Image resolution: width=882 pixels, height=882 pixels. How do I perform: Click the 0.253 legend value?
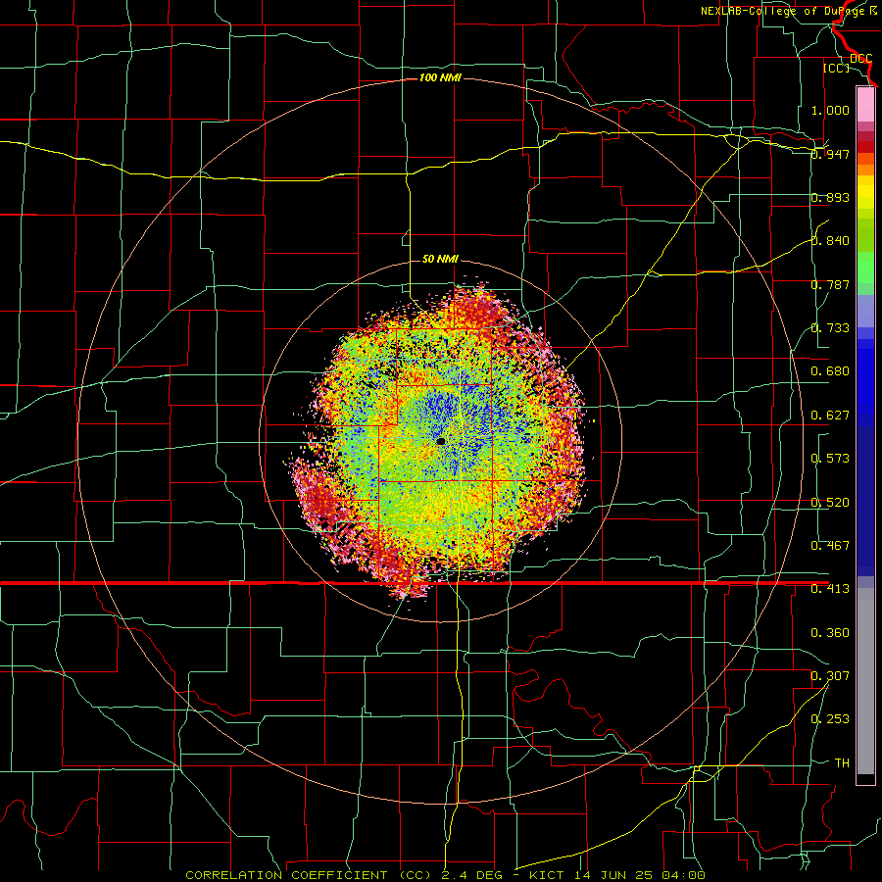(830, 719)
